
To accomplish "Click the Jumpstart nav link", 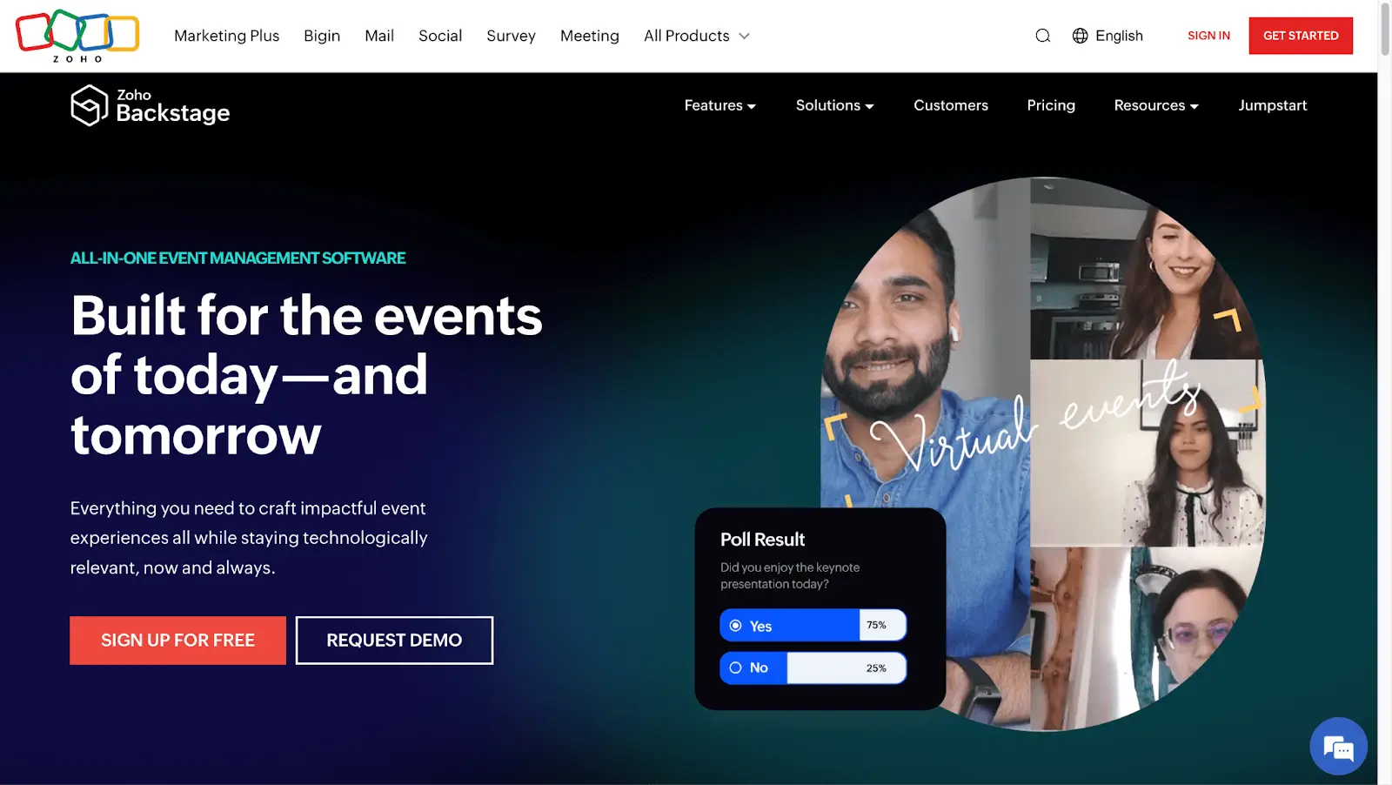I will click(x=1273, y=105).
